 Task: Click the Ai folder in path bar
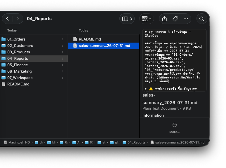77,142
